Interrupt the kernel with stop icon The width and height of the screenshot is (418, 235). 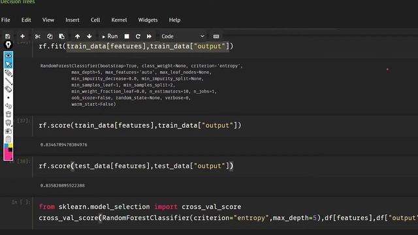(127, 37)
